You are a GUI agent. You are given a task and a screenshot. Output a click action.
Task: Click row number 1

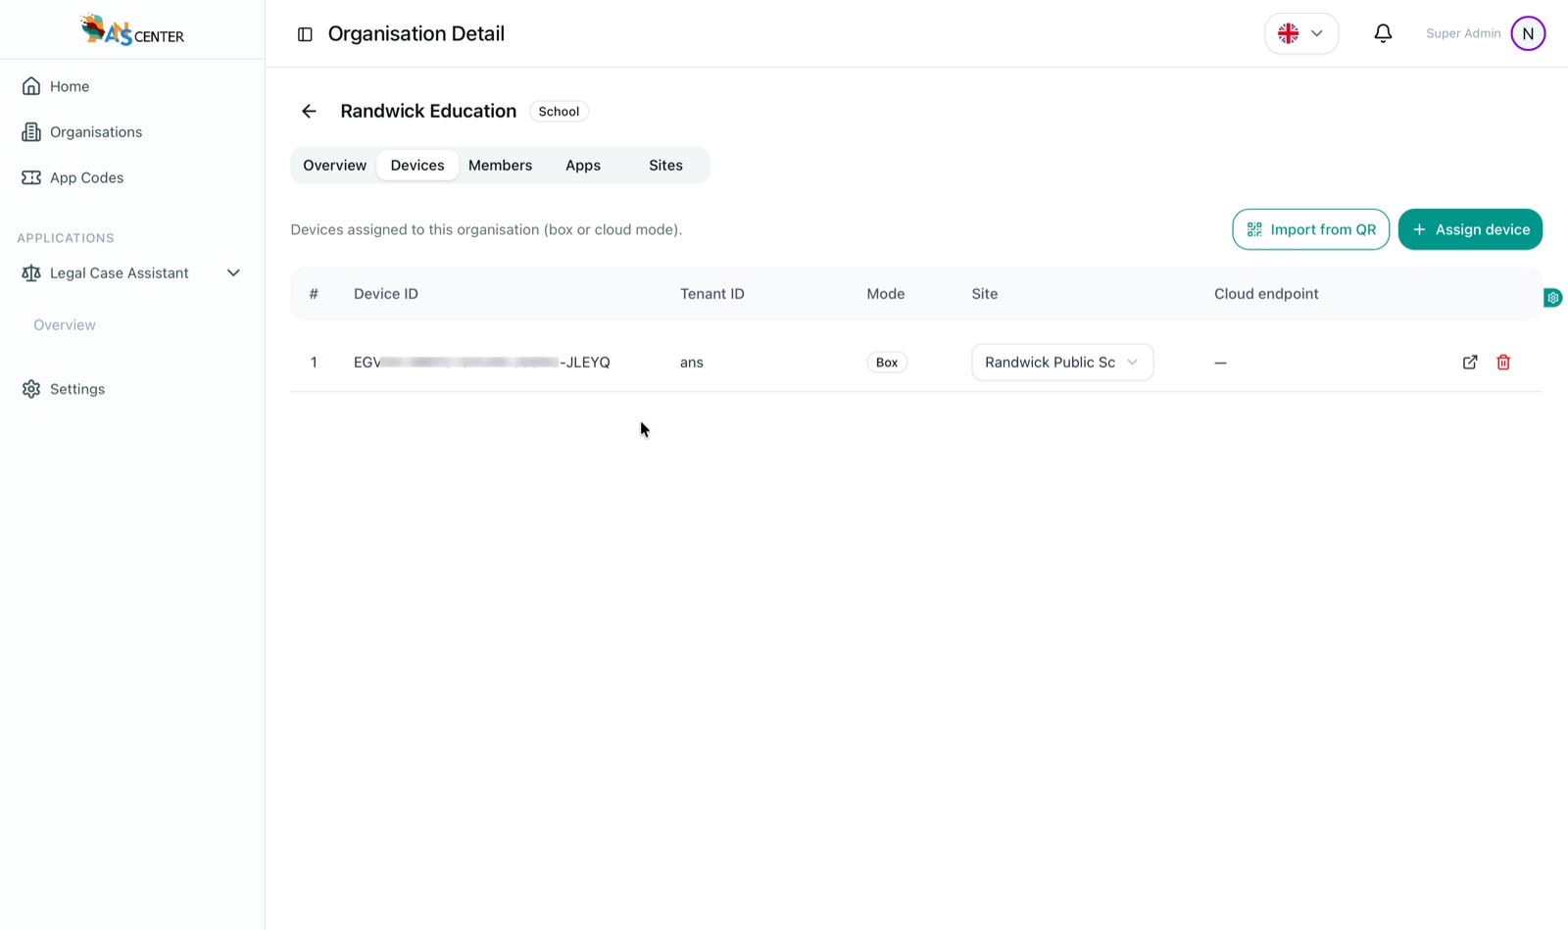point(314,363)
